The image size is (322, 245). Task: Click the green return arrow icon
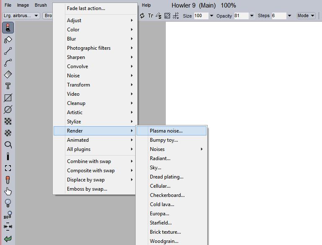click(x=8, y=239)
